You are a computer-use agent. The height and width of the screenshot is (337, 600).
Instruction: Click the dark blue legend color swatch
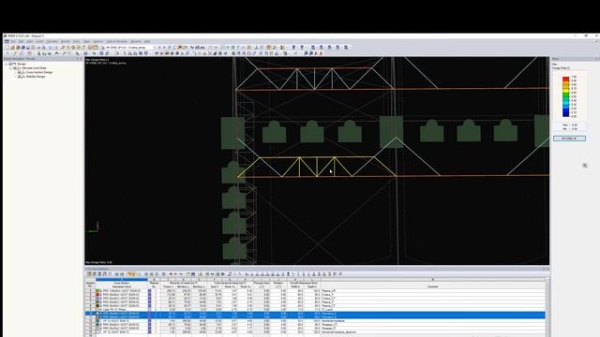565,114
